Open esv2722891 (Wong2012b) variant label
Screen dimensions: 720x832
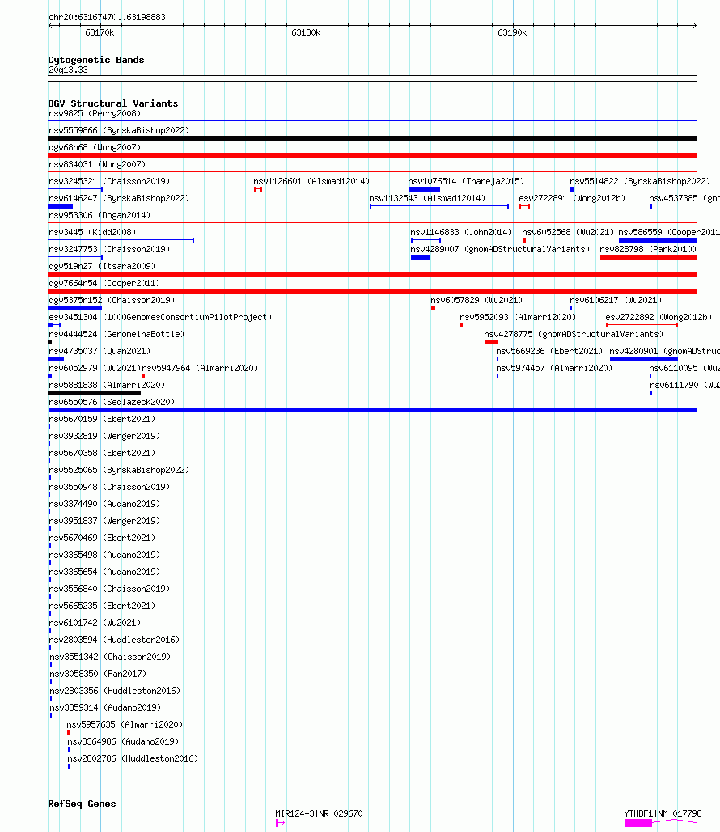coord(573,198)
